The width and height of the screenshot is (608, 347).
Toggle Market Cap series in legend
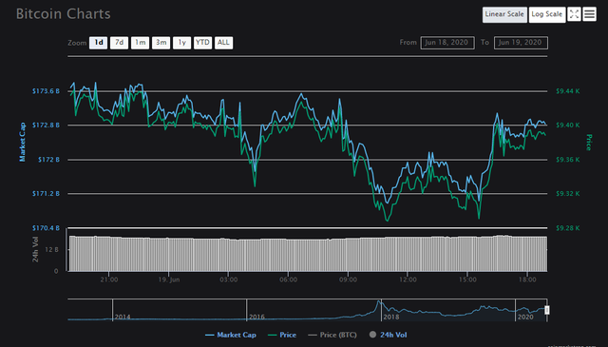click(231, 335)
